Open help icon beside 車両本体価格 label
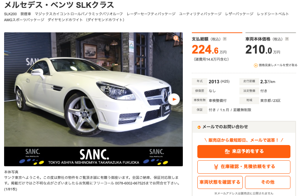 tap(287, 39)
